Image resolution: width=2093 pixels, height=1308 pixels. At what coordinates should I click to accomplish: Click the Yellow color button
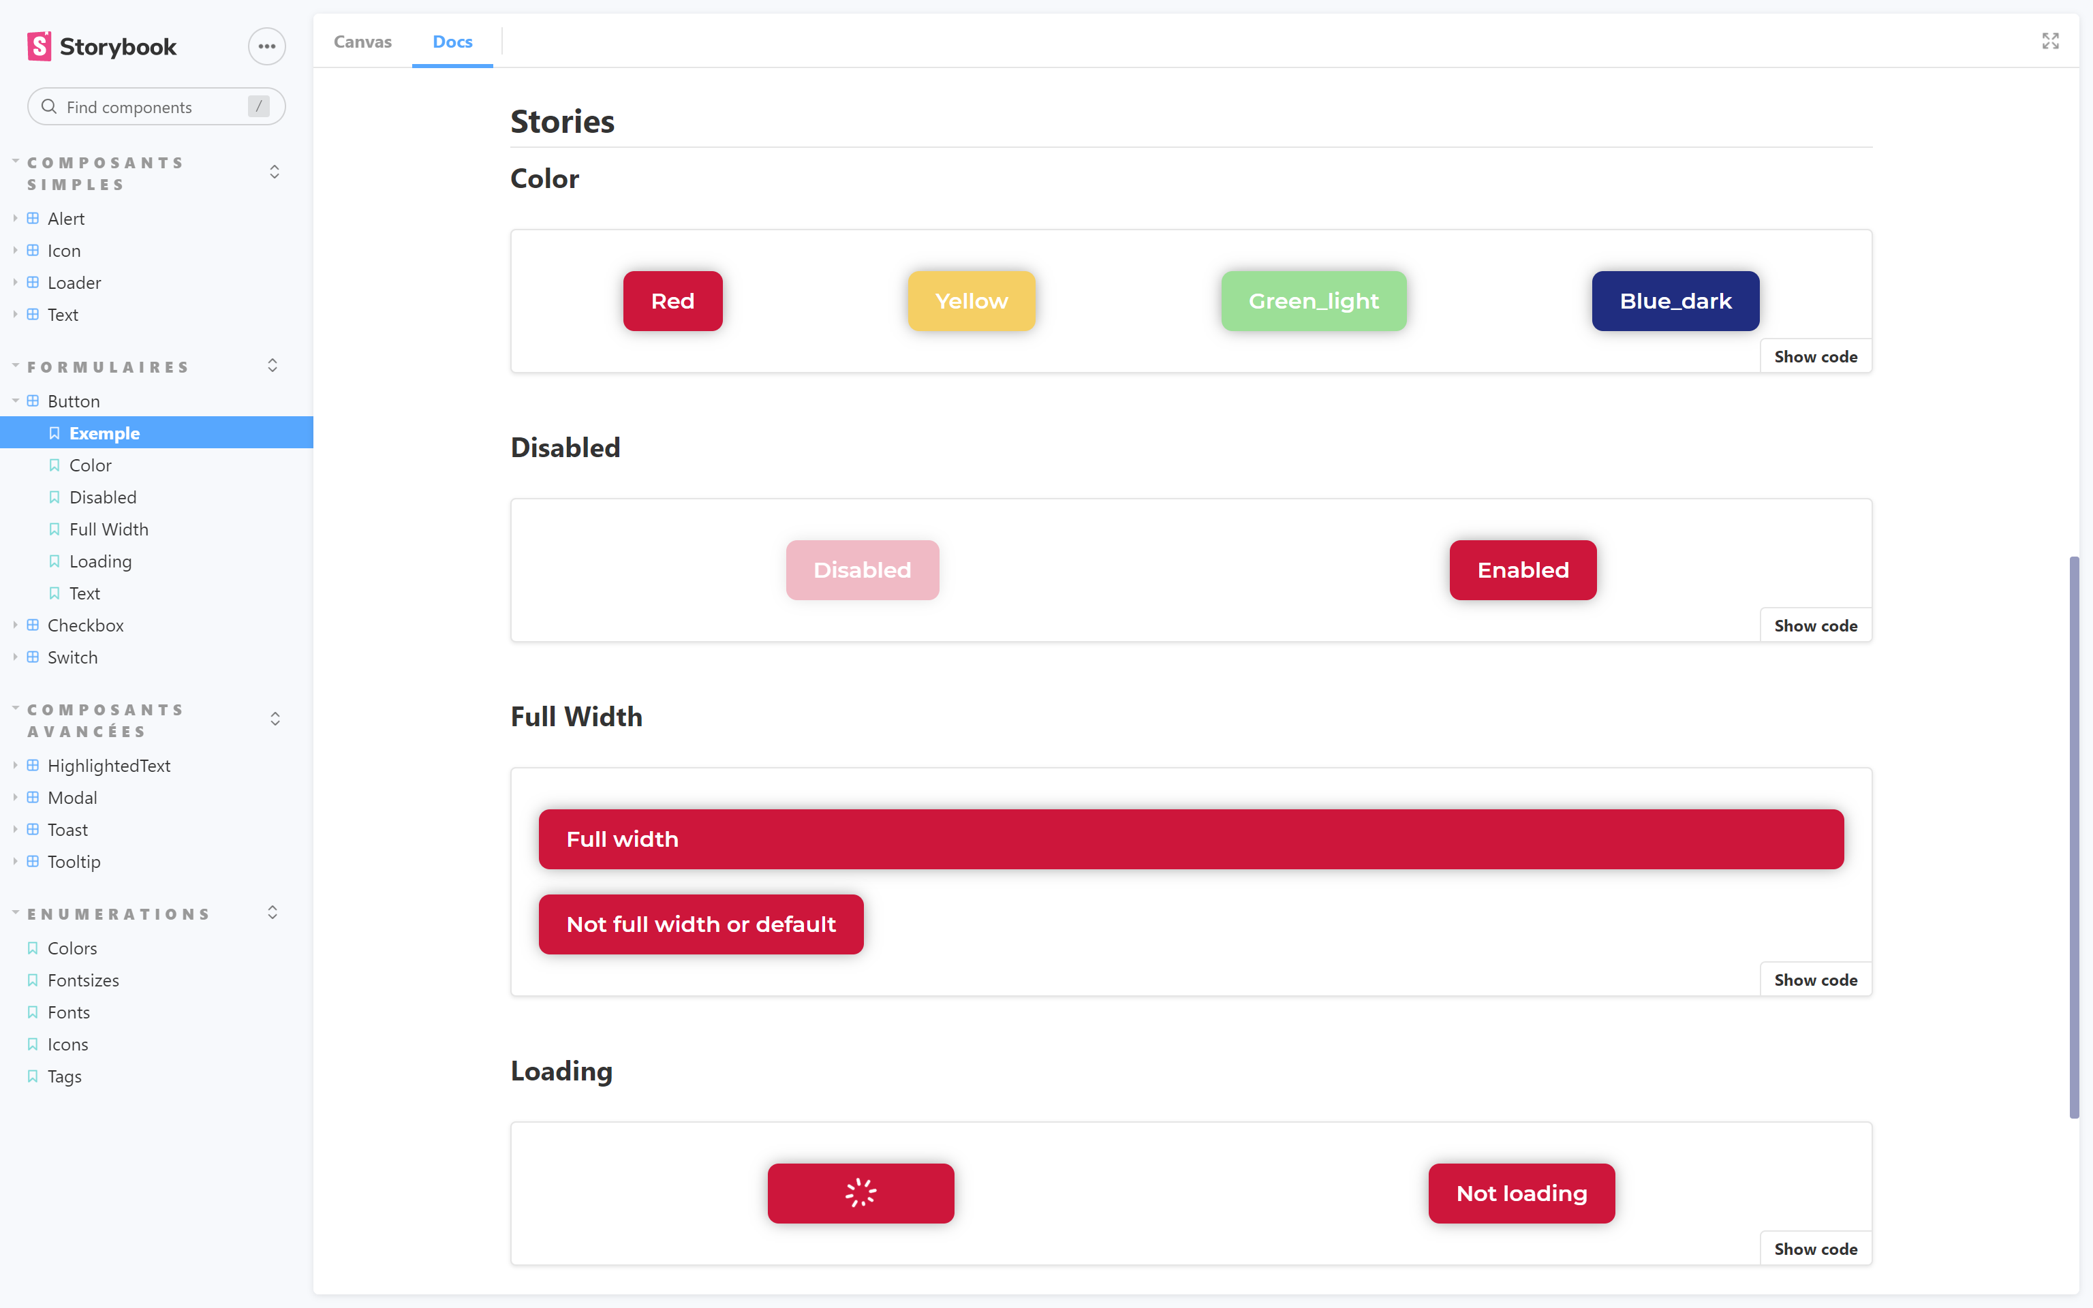pos(972,301)
